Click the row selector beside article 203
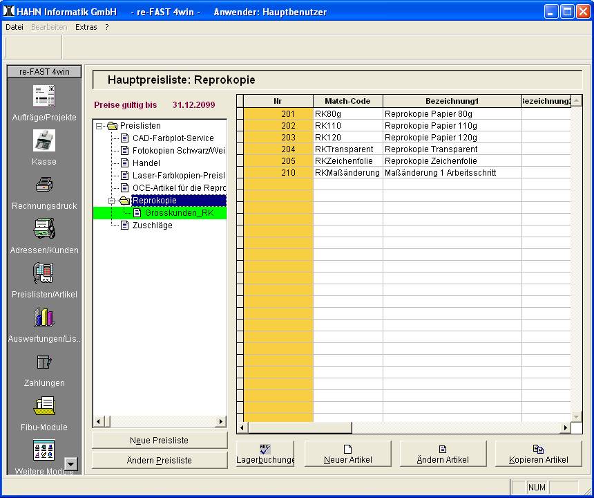This screenshot has width=594, height=498. [x=240, y=138]
